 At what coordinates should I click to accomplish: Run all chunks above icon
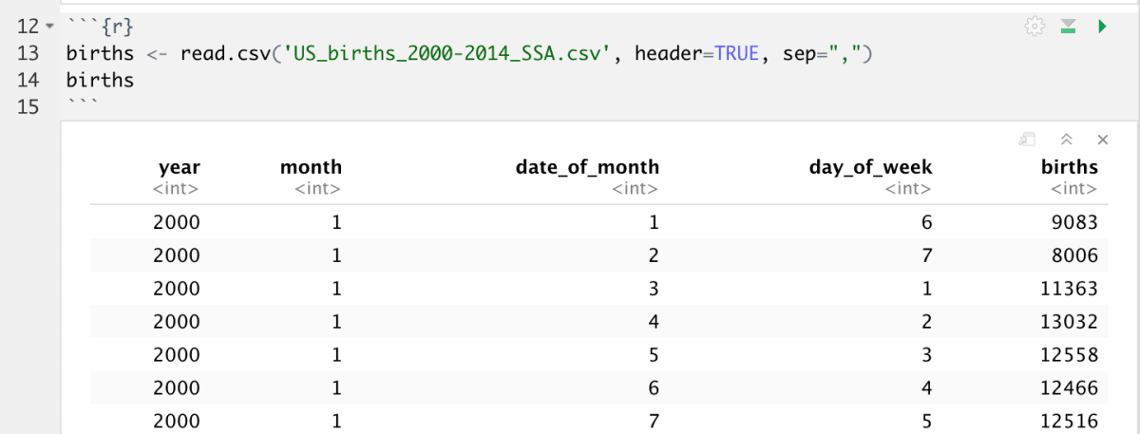(x=1068, y=27)
